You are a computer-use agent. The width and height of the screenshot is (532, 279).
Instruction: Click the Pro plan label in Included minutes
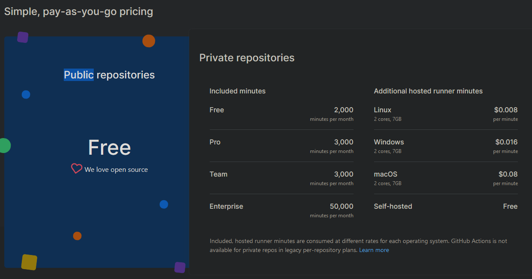point(215,142)
